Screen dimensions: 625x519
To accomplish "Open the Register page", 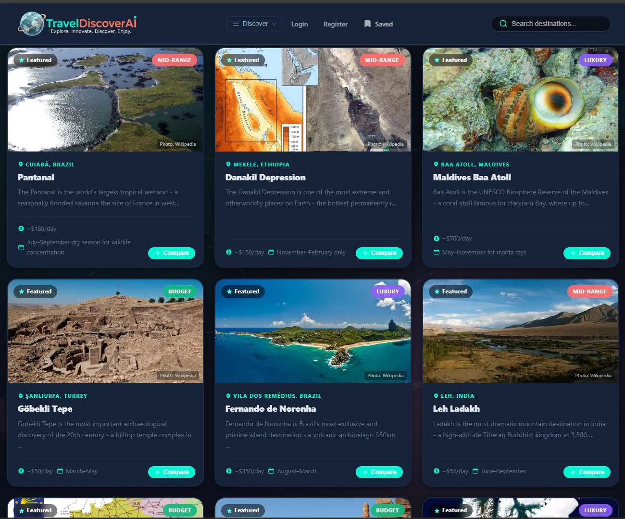I will tap(336, 24).
